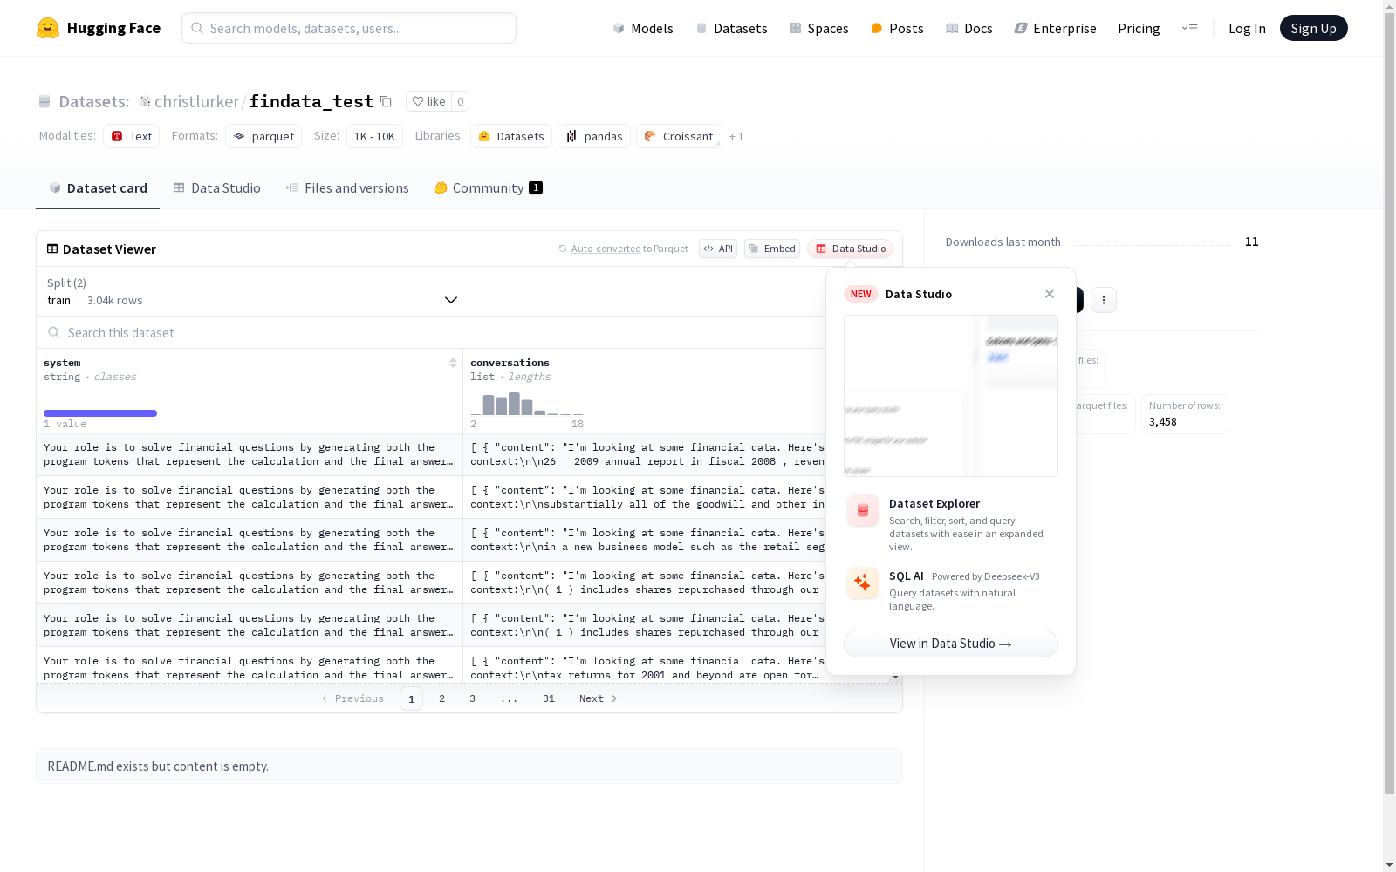Open the Posts nav item
This screenshot has width=1396, height=872.
pyautogui.click(x=897, y=28)
